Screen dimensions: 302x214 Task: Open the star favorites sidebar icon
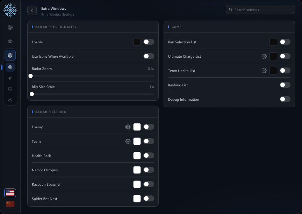(10, 78)
